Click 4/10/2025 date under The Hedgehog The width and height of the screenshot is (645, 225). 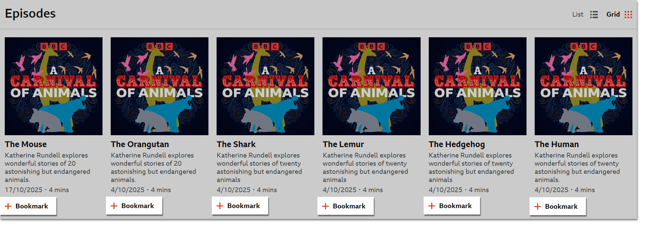446,190
